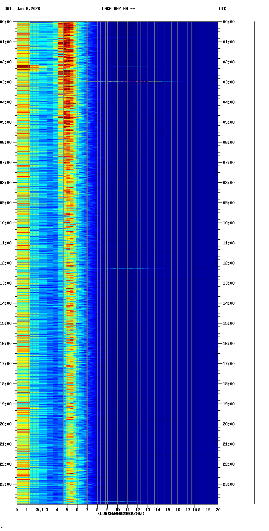Click the thin vertical bar at far right
The width and height of the screenshot is (269, 531).
(x=254, y=261)
